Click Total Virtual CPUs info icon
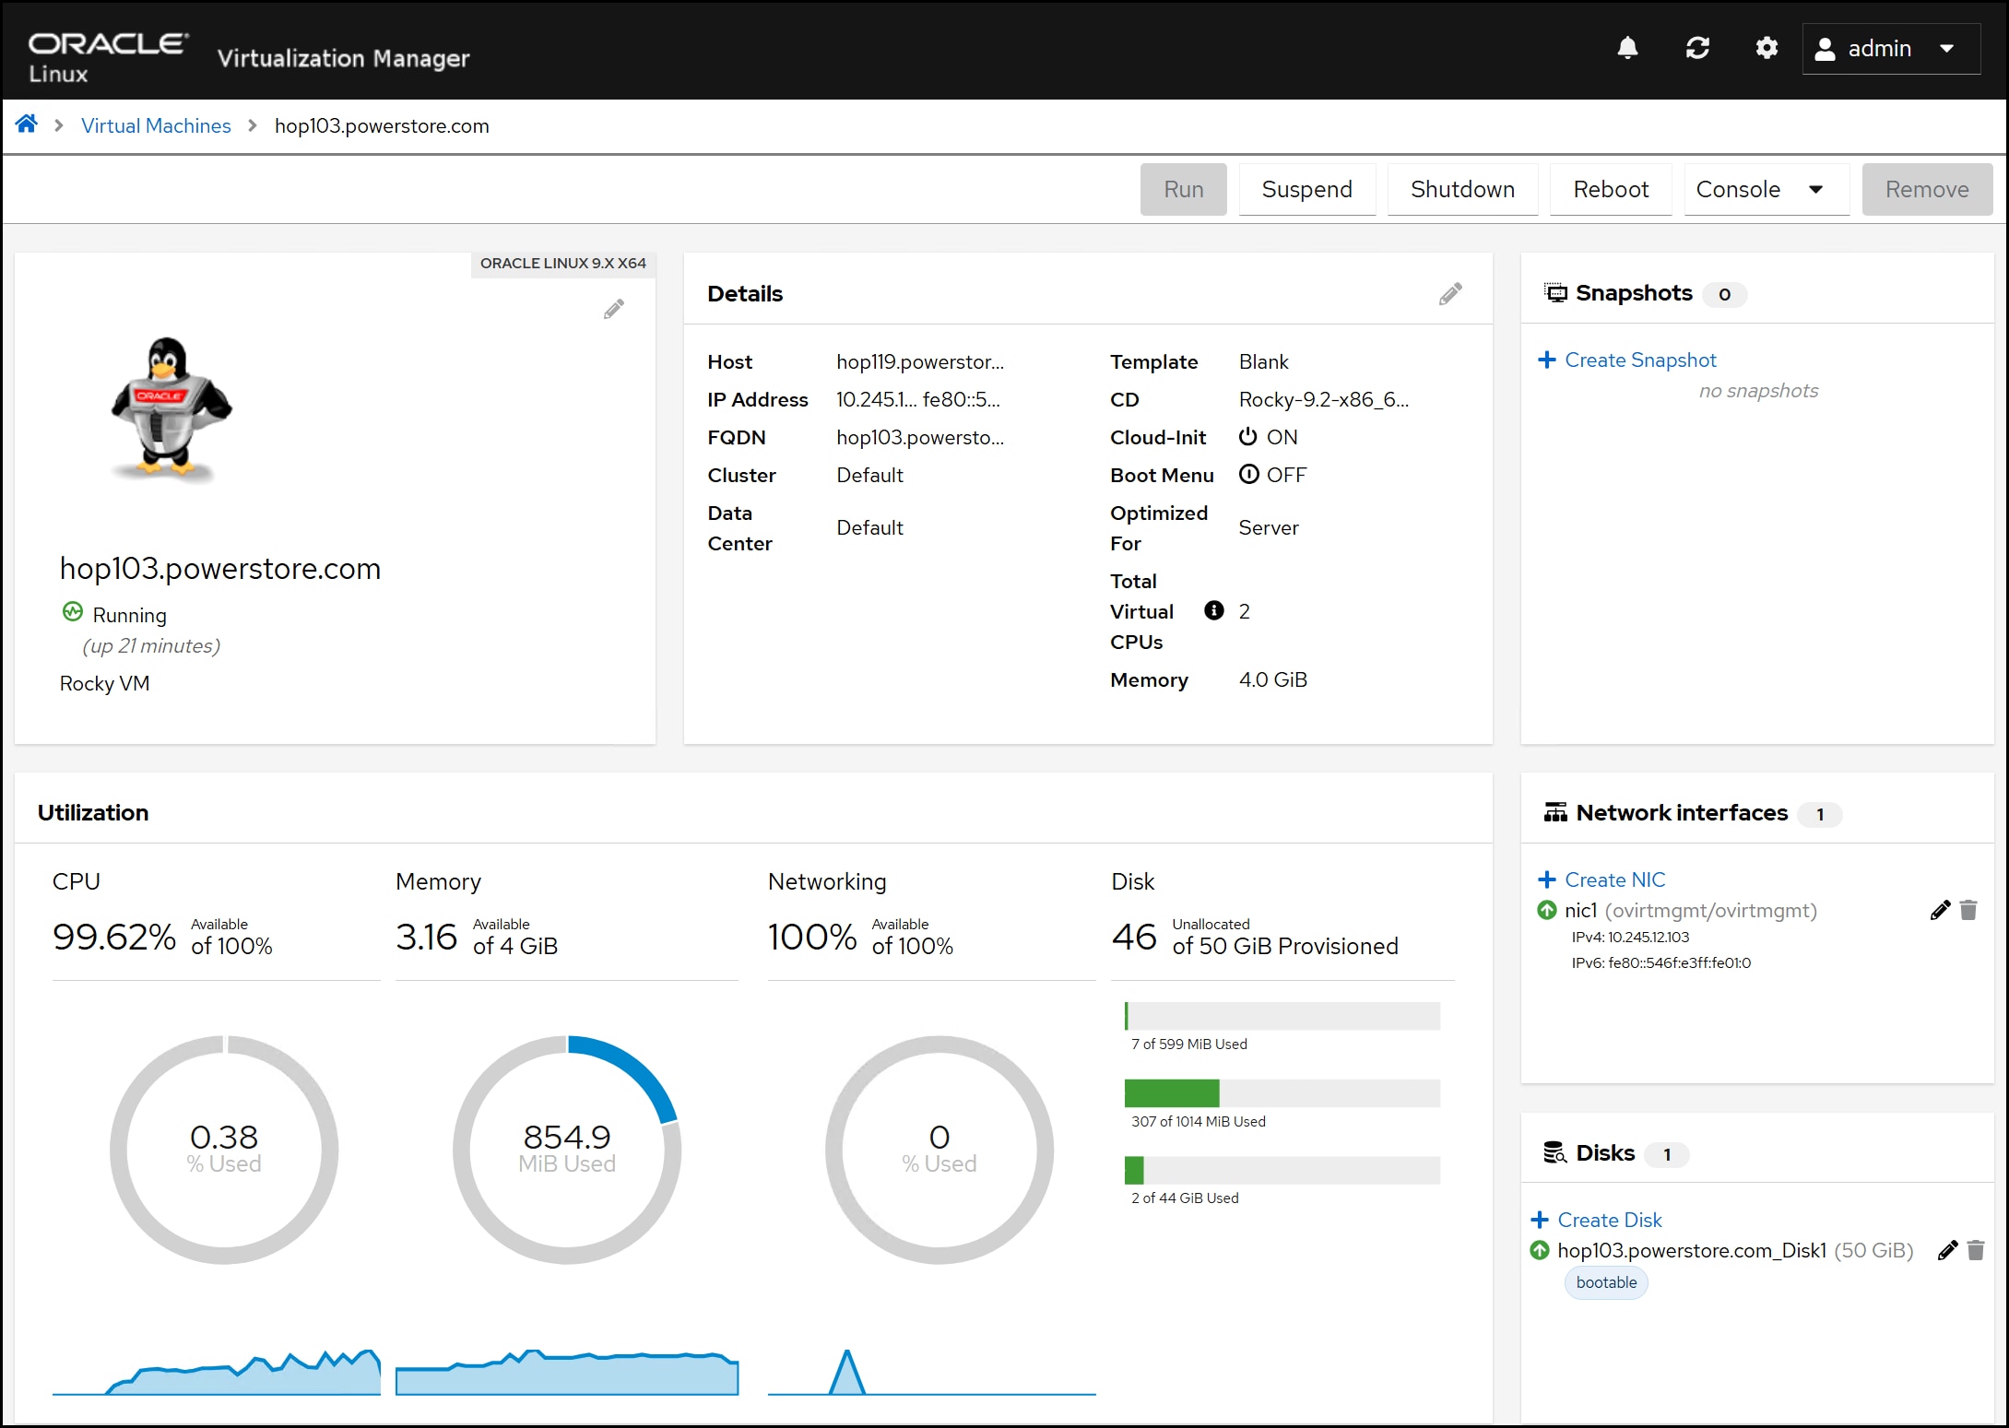2009x1428 pixels. (1214, 610)
